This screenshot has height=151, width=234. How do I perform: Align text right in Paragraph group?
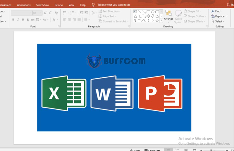pos(74,20)
